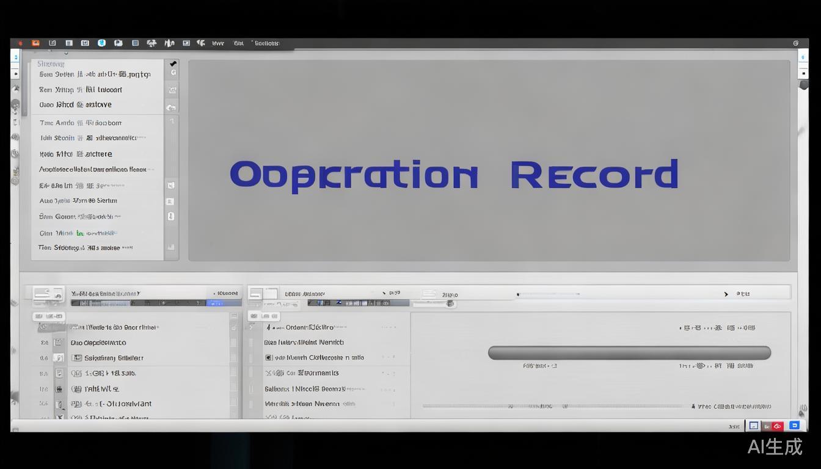This screenshot has width=821, height=469.
Task: Click the blue shield icon in top toolbar
Action: 101,43
